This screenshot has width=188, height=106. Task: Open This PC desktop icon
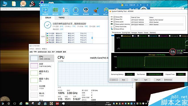tap(5, 4)
